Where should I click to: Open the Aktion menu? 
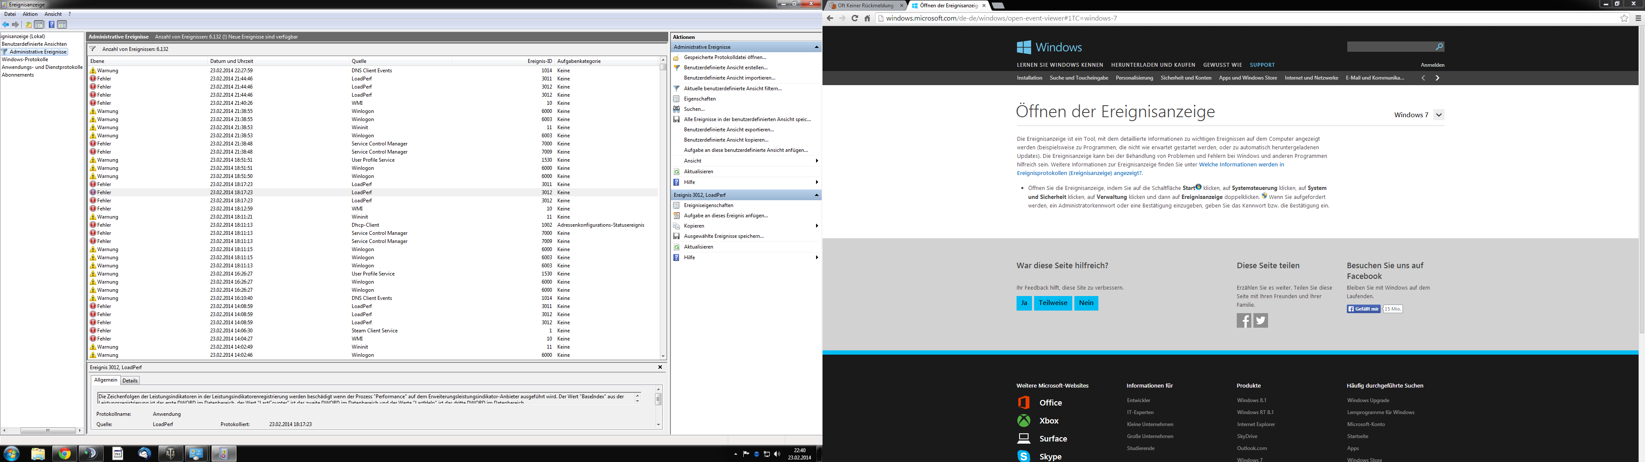[x=30, y=14]
